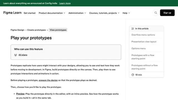This screenshot has width=178, height=100.
Task: Follow the prepare the design link
Action: (x=48, y=80)
